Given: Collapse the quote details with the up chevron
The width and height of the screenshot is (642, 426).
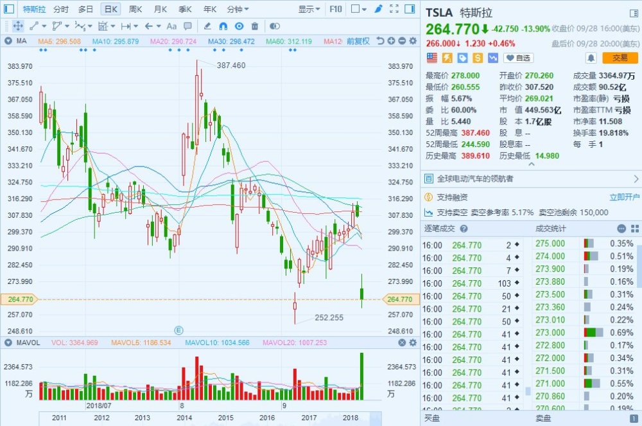Looking at the screenshot, I should pyautogui.click(x=532, y=164).
